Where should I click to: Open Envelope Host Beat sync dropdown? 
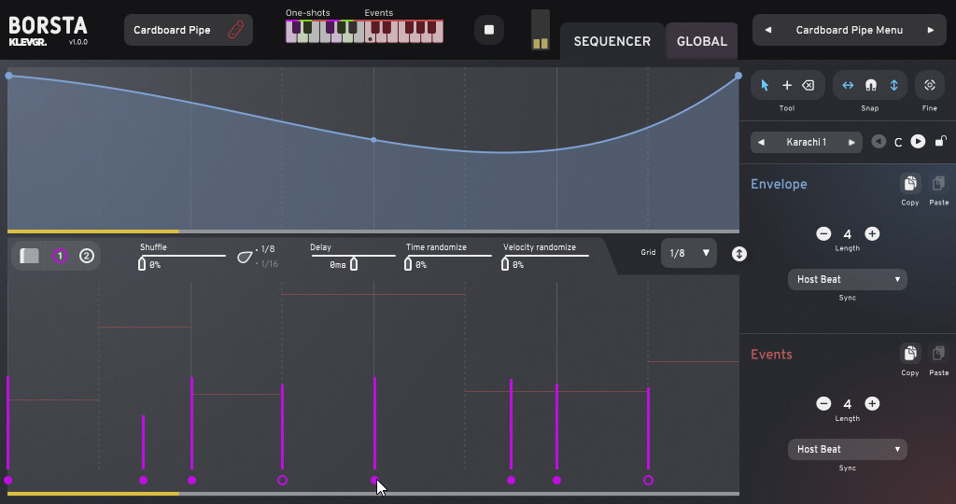[x=848, y=279]
